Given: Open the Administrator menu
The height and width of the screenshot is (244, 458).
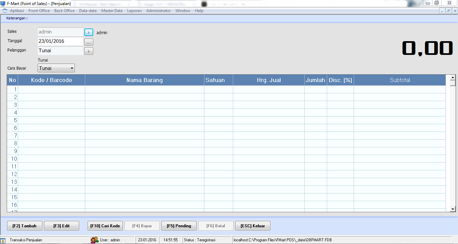Looking at the screenshot, I should tap(158, 11).
